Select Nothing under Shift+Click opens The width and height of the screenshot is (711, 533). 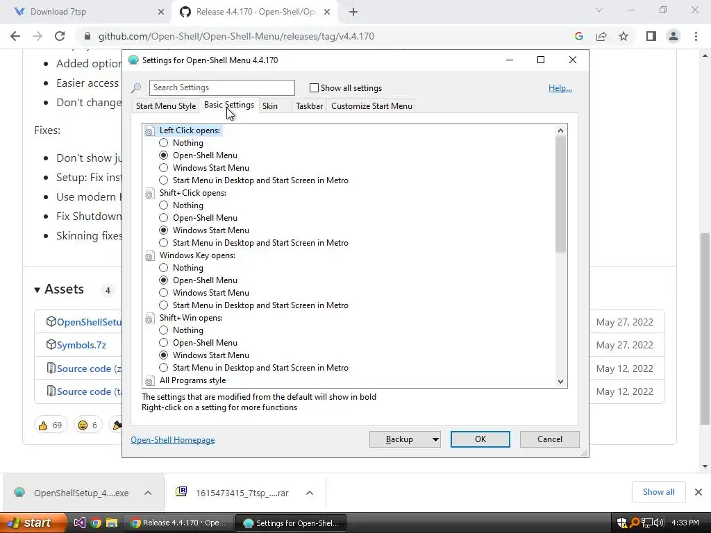pos(164,205)
